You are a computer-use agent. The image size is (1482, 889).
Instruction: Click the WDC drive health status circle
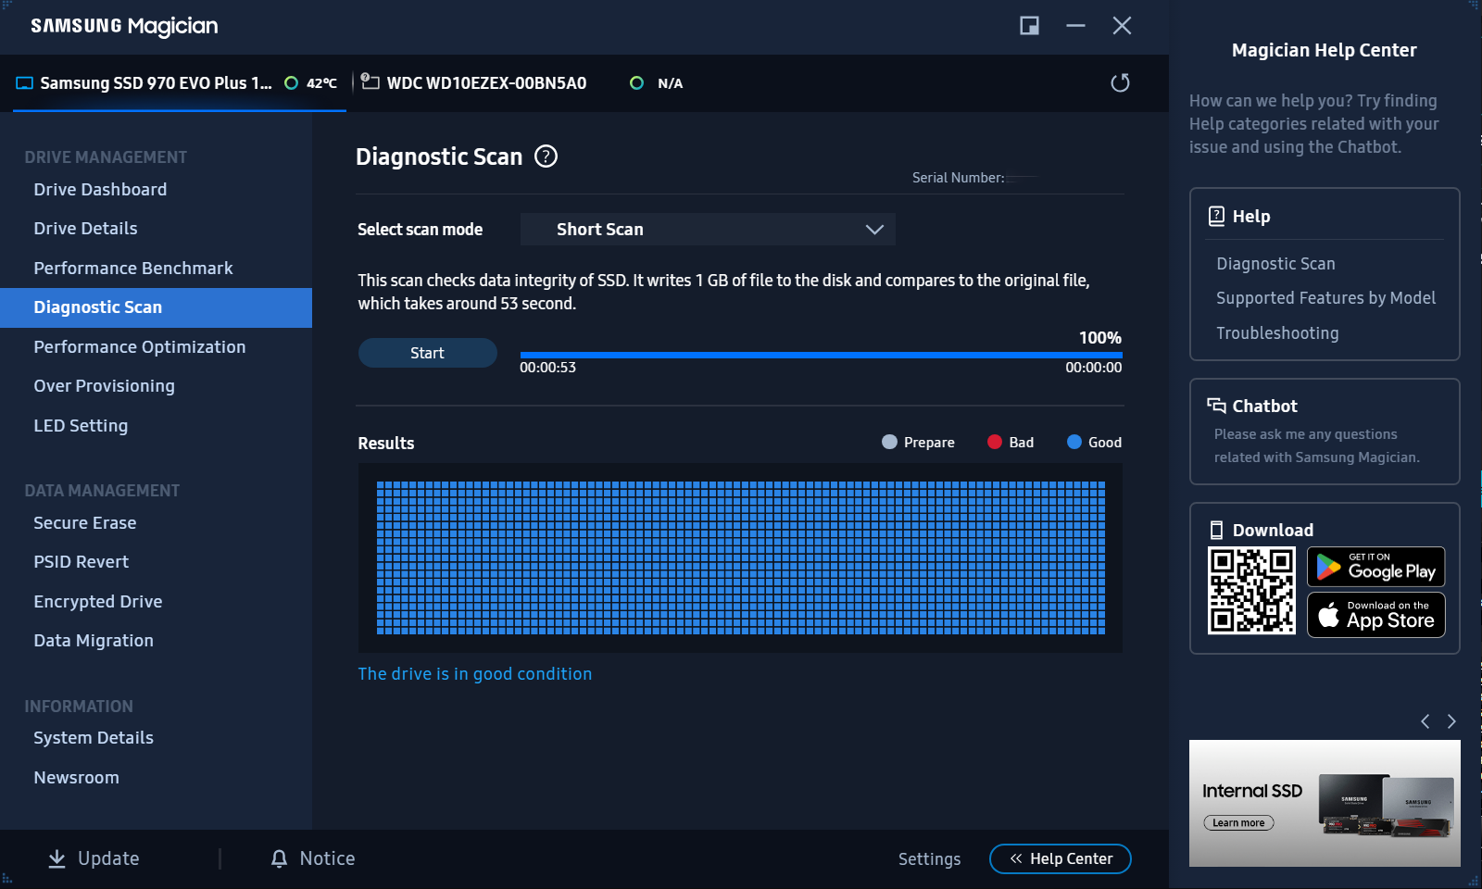click(x=636, y=83)
